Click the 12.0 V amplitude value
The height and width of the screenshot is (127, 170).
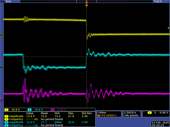click(31, 122)
